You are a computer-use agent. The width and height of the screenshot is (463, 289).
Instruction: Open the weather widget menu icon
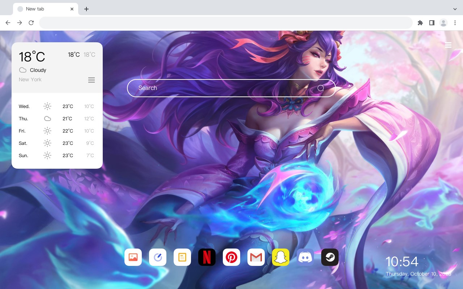pos(92,80)
